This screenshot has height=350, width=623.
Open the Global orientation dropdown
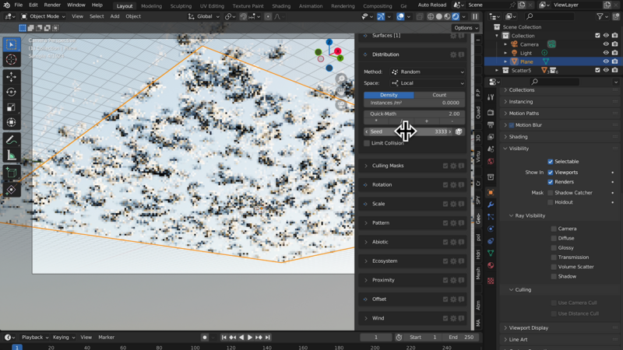tap(204, 16)
